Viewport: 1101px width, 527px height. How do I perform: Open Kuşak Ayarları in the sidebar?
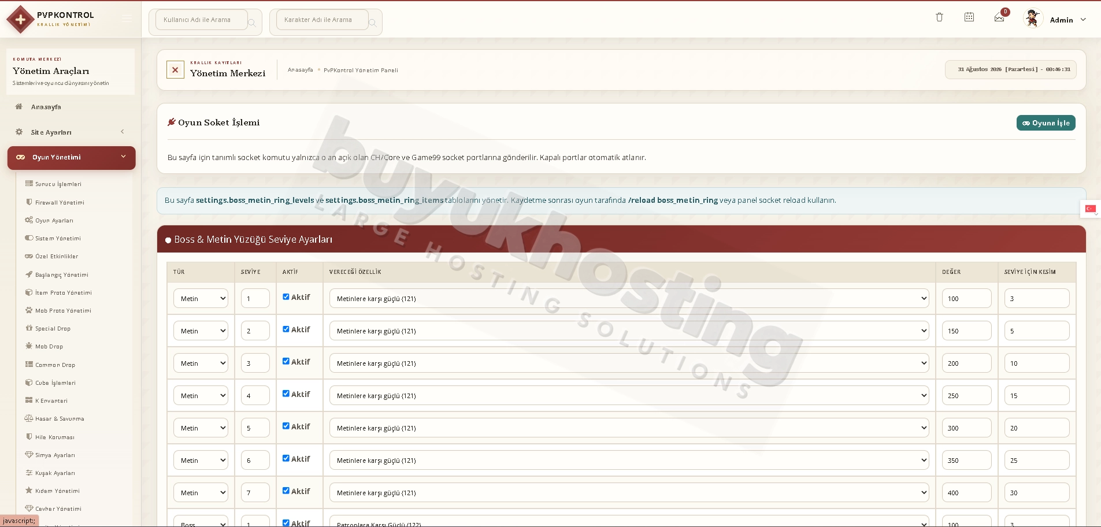55,473
